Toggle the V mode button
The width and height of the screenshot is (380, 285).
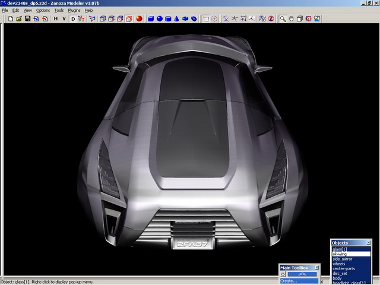64,18
